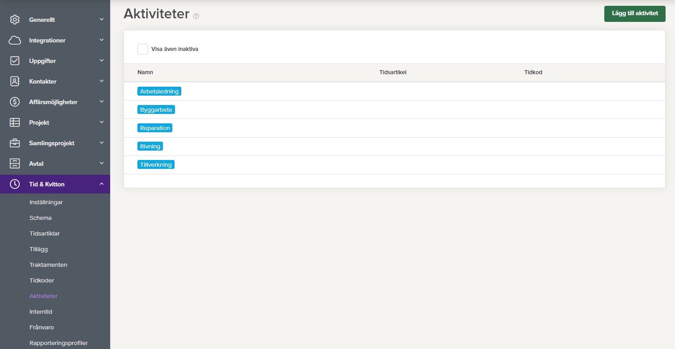Sort by the Namn column header

145,72
